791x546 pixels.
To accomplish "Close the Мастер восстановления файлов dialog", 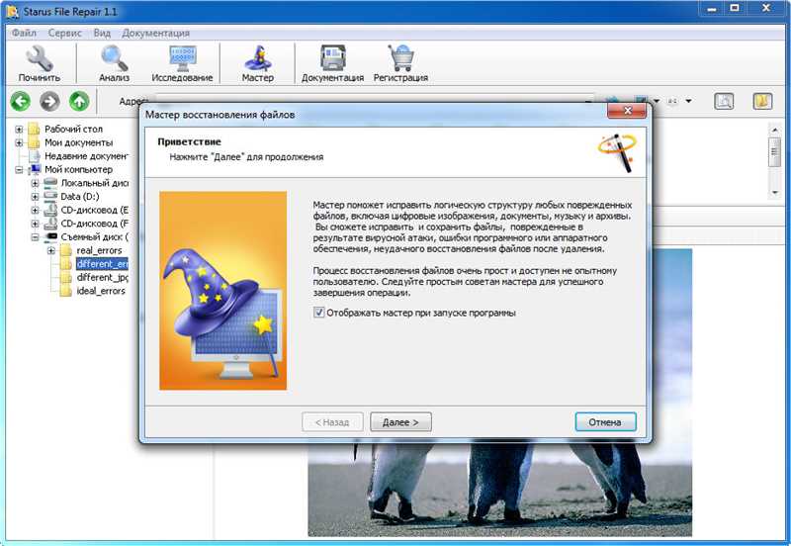I will pos(627,111).
